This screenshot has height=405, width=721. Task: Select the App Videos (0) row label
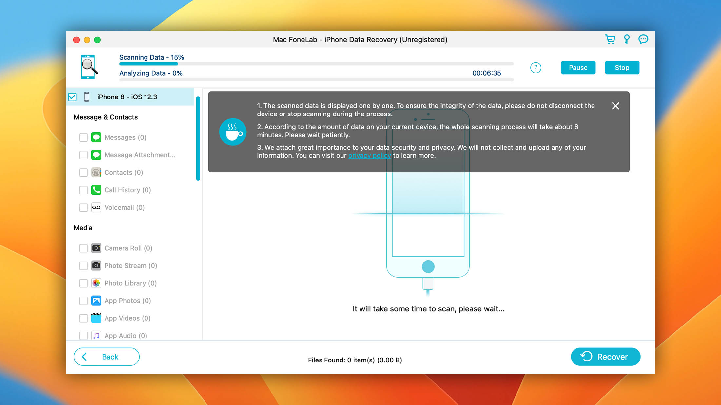127,318
